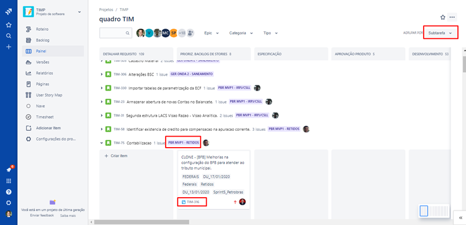Click the TIMP project avatar icon
This screenshot has height=225, width=466.
tap(28, 12)
